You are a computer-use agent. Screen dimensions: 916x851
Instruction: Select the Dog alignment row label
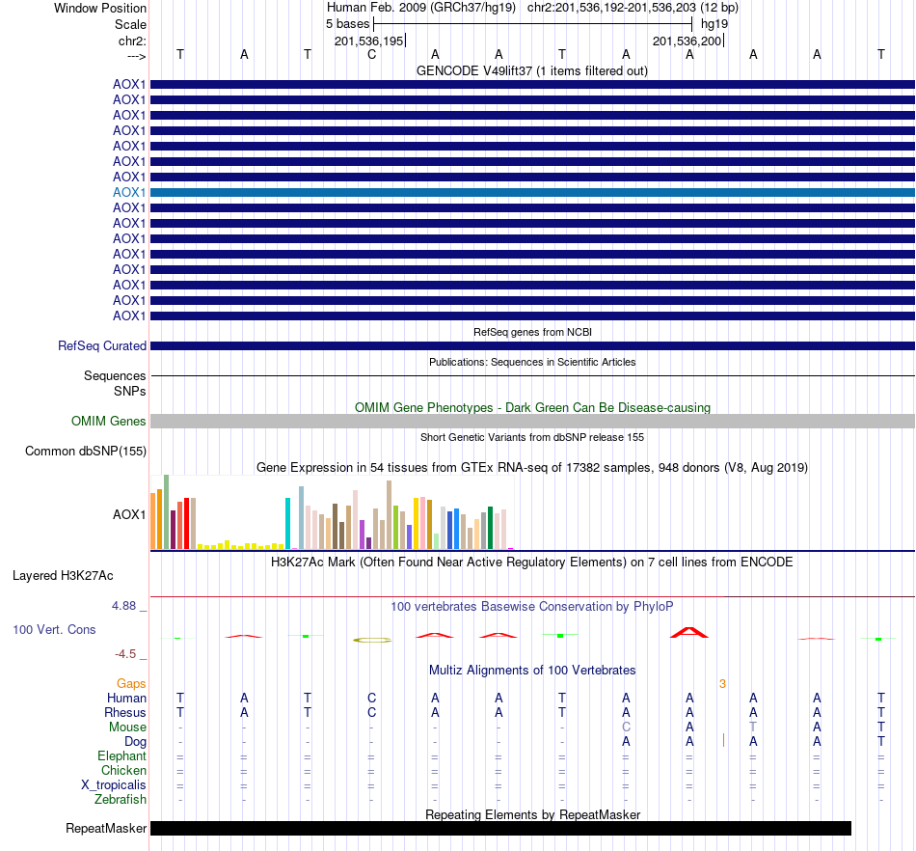point(136,742)
